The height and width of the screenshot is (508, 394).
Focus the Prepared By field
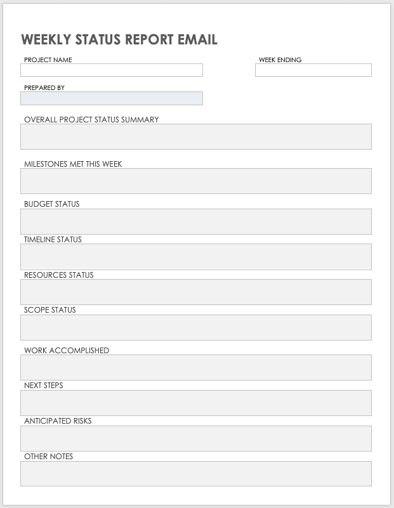click(x=112, y=98)
